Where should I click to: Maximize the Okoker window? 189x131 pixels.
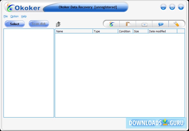(172, 7)
